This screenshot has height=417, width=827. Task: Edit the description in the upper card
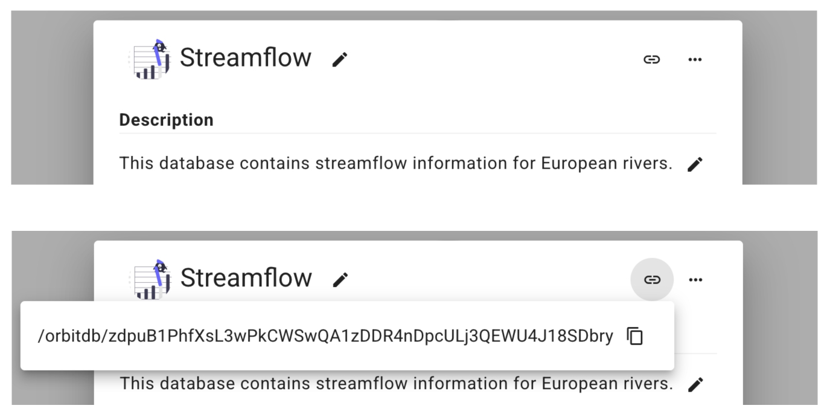pos(695,164)
